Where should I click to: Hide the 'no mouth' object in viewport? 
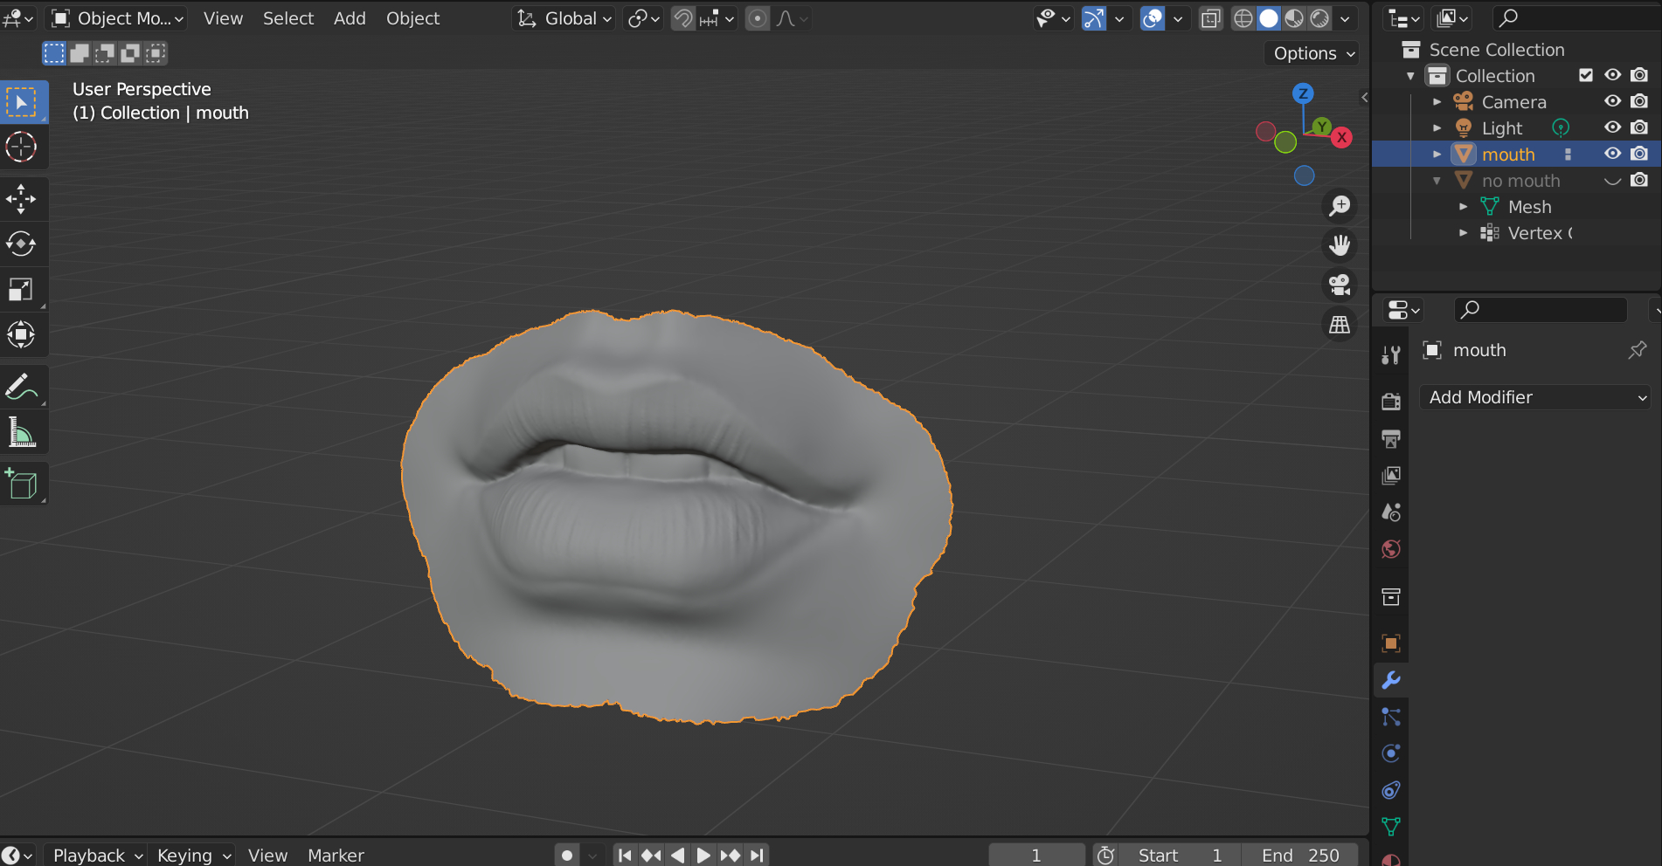[x=1612, y=181]
